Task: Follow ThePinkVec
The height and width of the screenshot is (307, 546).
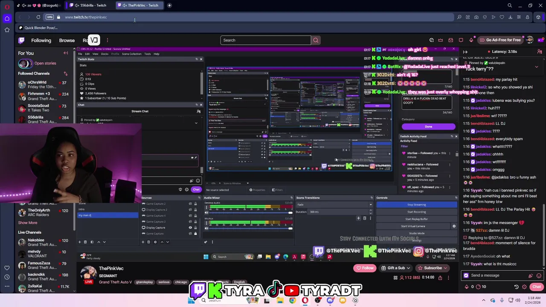Action: pyautogui.click(x=365, y=268)
